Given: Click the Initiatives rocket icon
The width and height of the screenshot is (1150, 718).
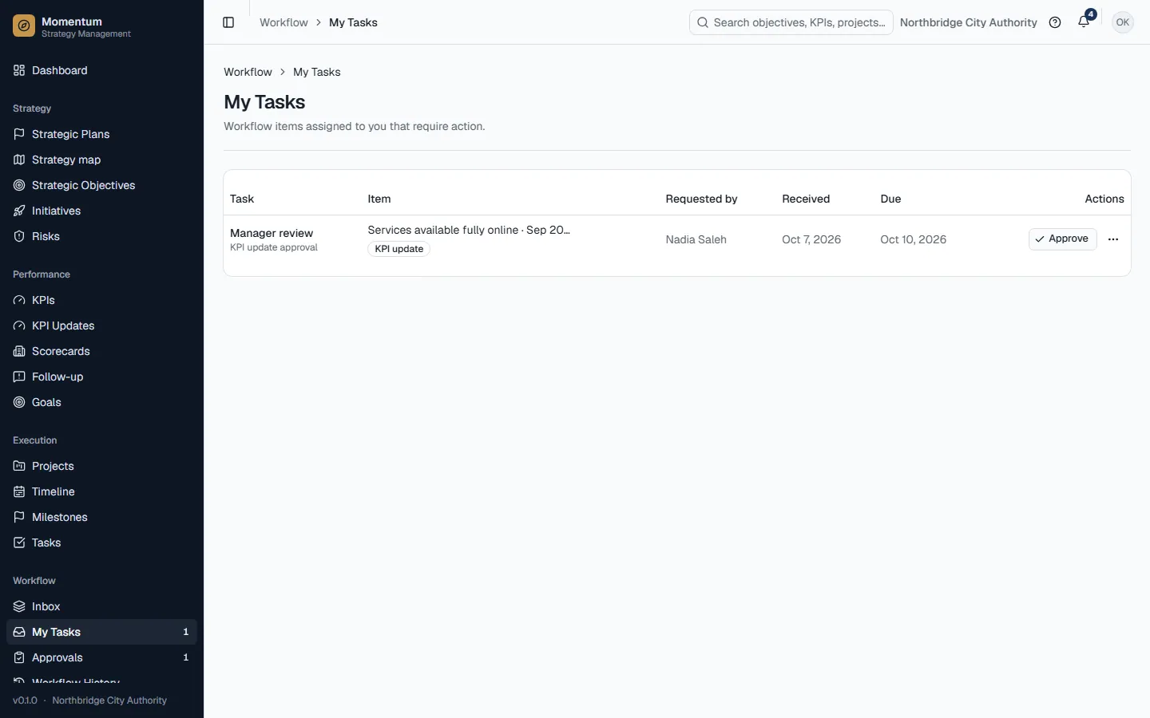Looking at the screenshot, I should pyautogui.click(x=19, y=211).
